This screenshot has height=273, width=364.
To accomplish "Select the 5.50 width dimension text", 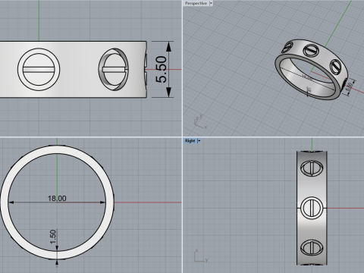I will [162, 69].
